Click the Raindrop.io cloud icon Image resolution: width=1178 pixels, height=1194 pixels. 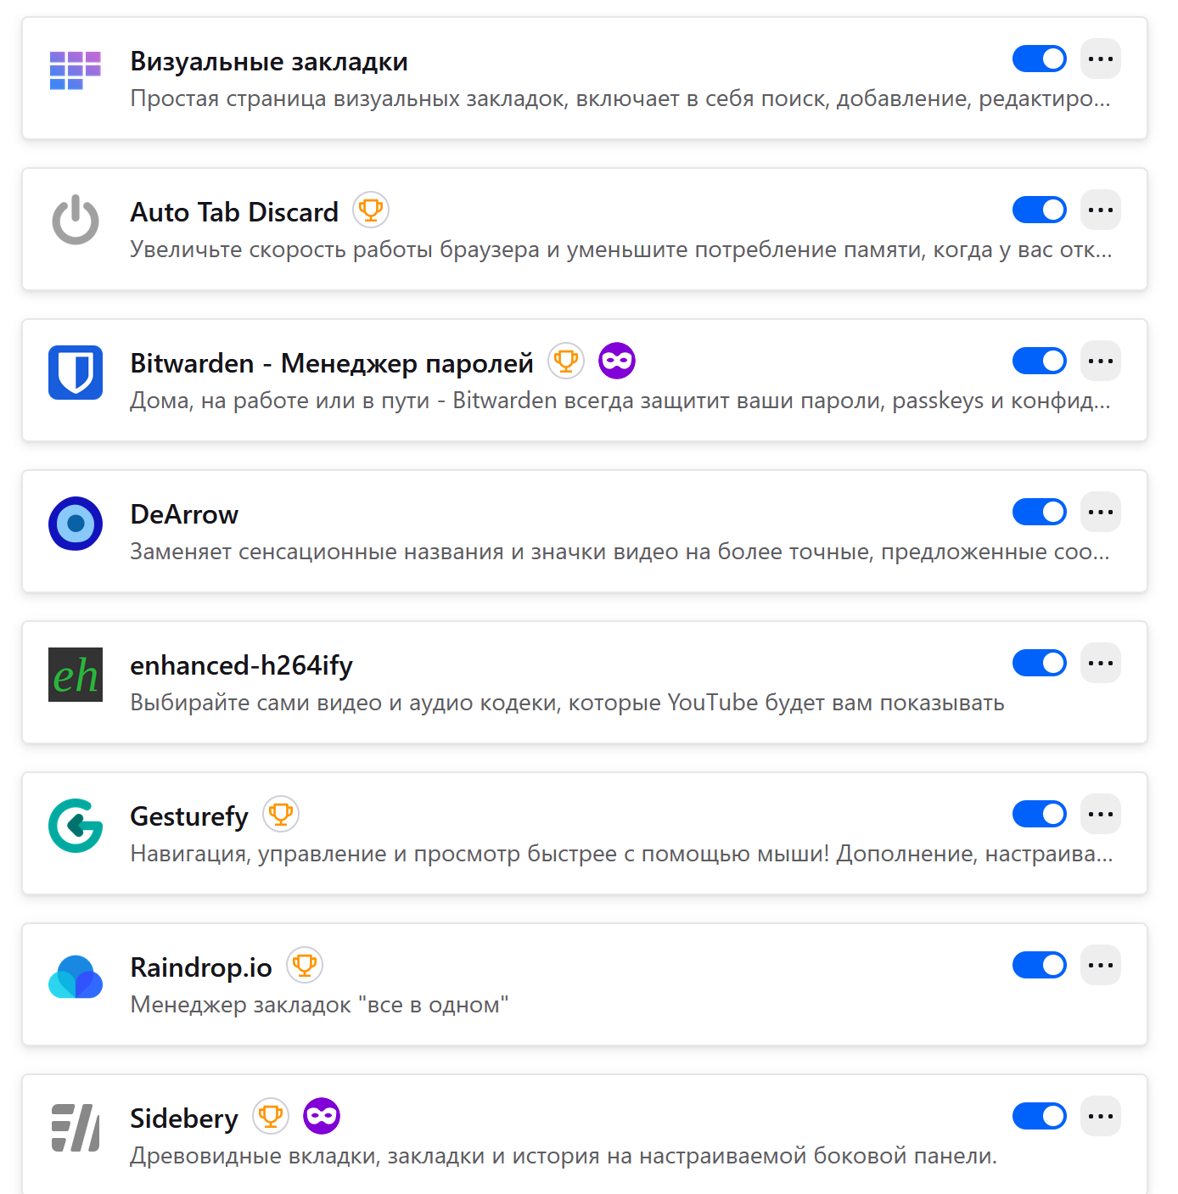(75, 976)
